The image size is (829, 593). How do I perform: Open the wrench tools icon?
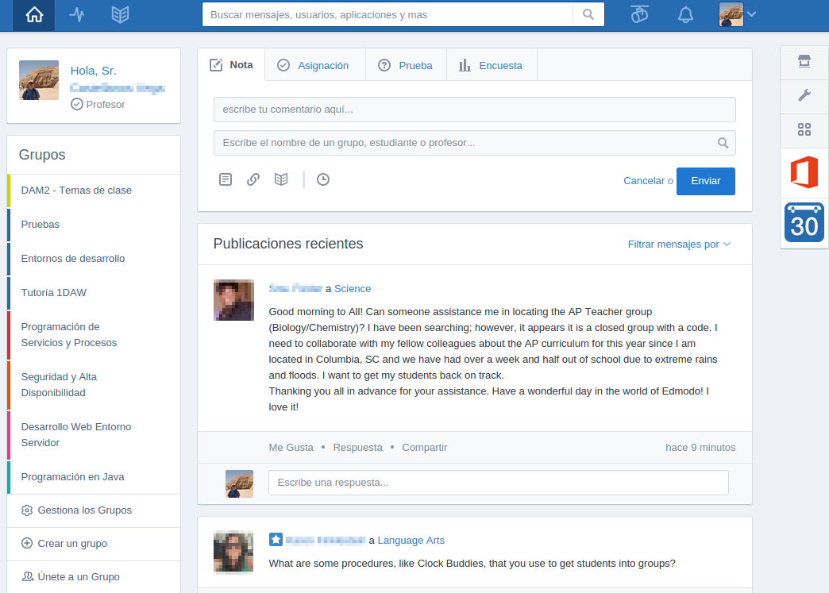[x=804, y=96]
